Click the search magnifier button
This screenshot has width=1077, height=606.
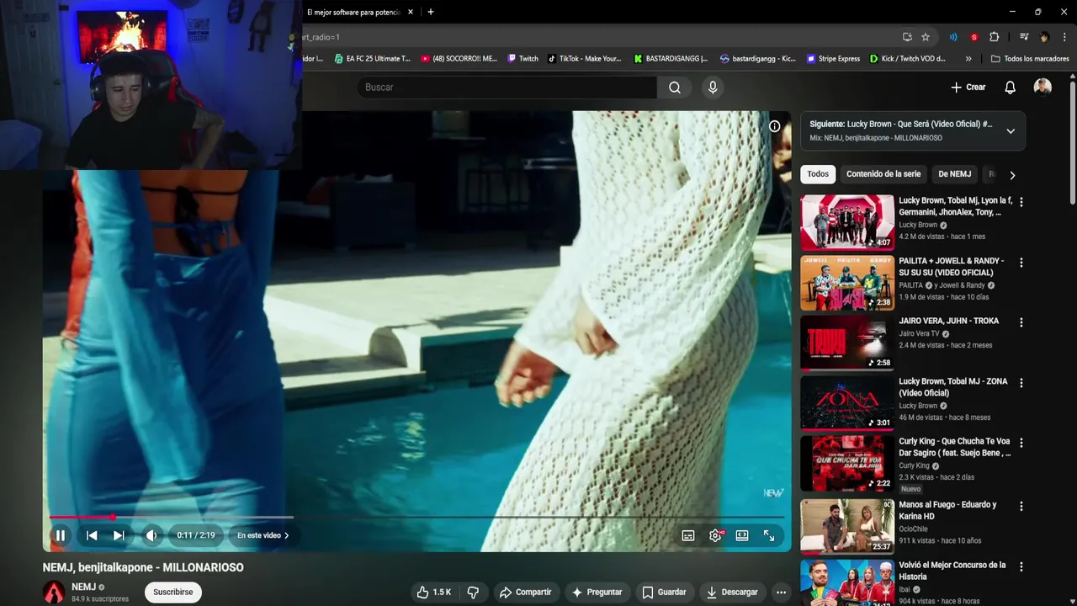pyautogui.click(x=675, y=88)
